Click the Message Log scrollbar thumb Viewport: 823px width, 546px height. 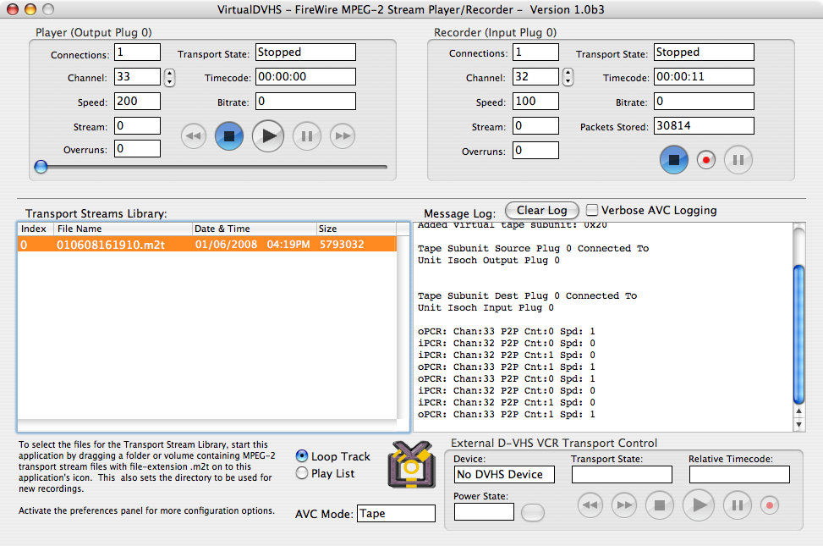[798, 334]
